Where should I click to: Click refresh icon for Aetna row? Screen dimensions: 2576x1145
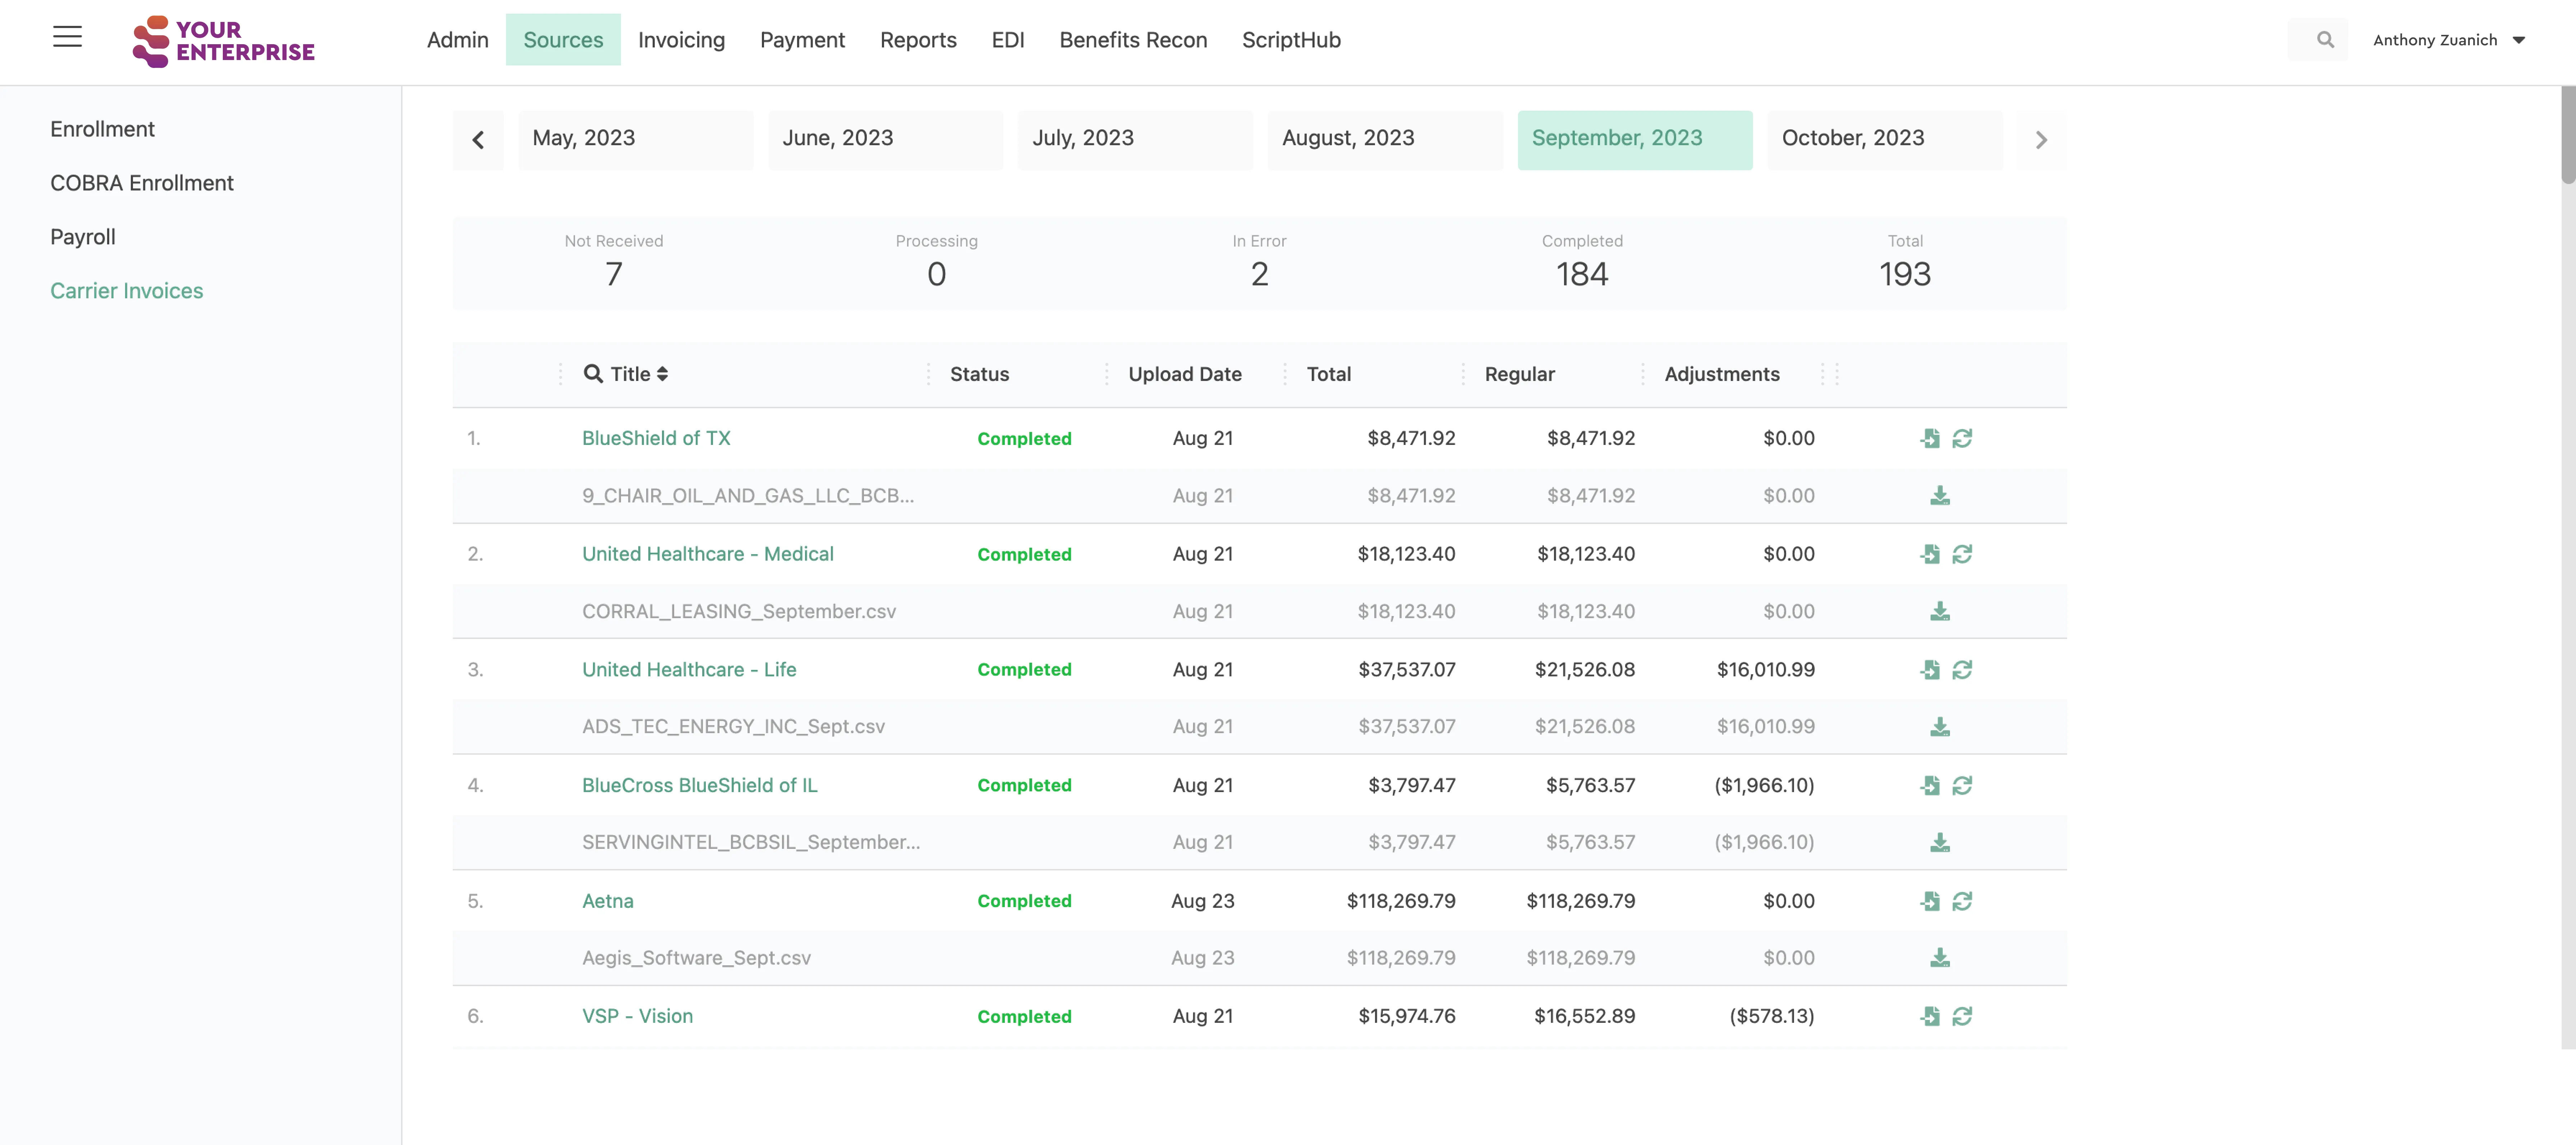click(1962, 901)
